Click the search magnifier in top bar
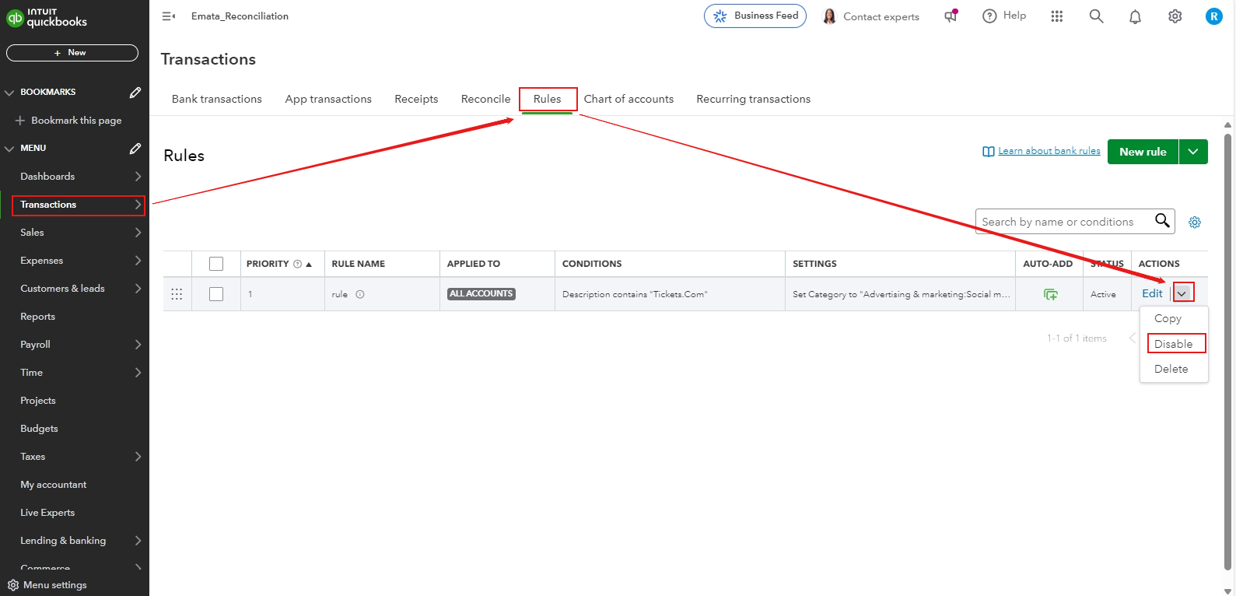 point(1096,16)
